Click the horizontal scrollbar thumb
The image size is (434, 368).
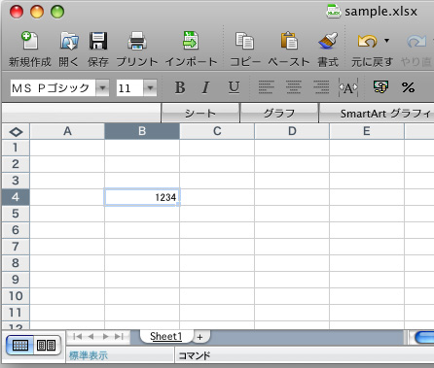[x=424, y=338]
